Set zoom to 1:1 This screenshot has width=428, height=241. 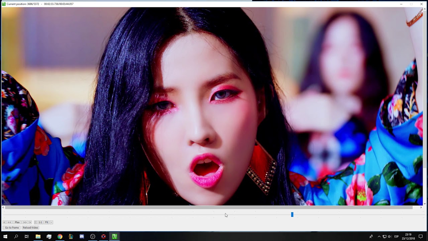pyautogui.click(x=40, y=222)
